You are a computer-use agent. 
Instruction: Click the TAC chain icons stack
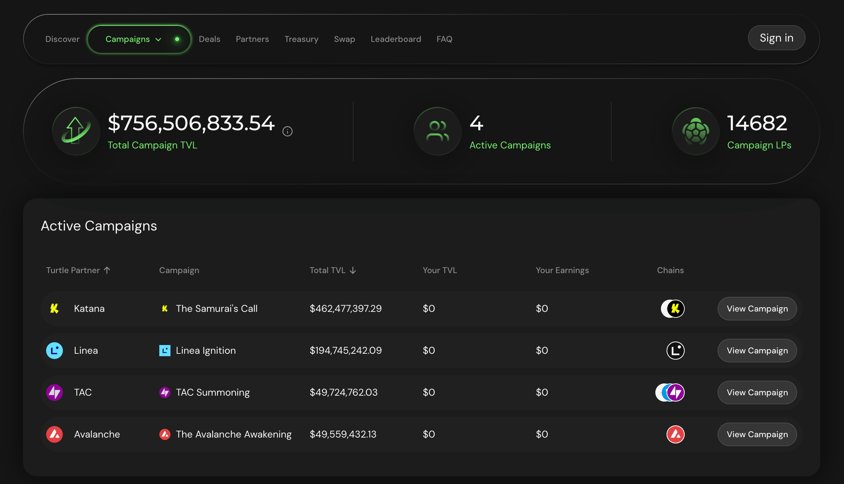670,392
